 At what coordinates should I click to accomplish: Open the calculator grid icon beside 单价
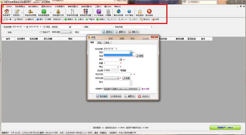(x=121, y=59)
